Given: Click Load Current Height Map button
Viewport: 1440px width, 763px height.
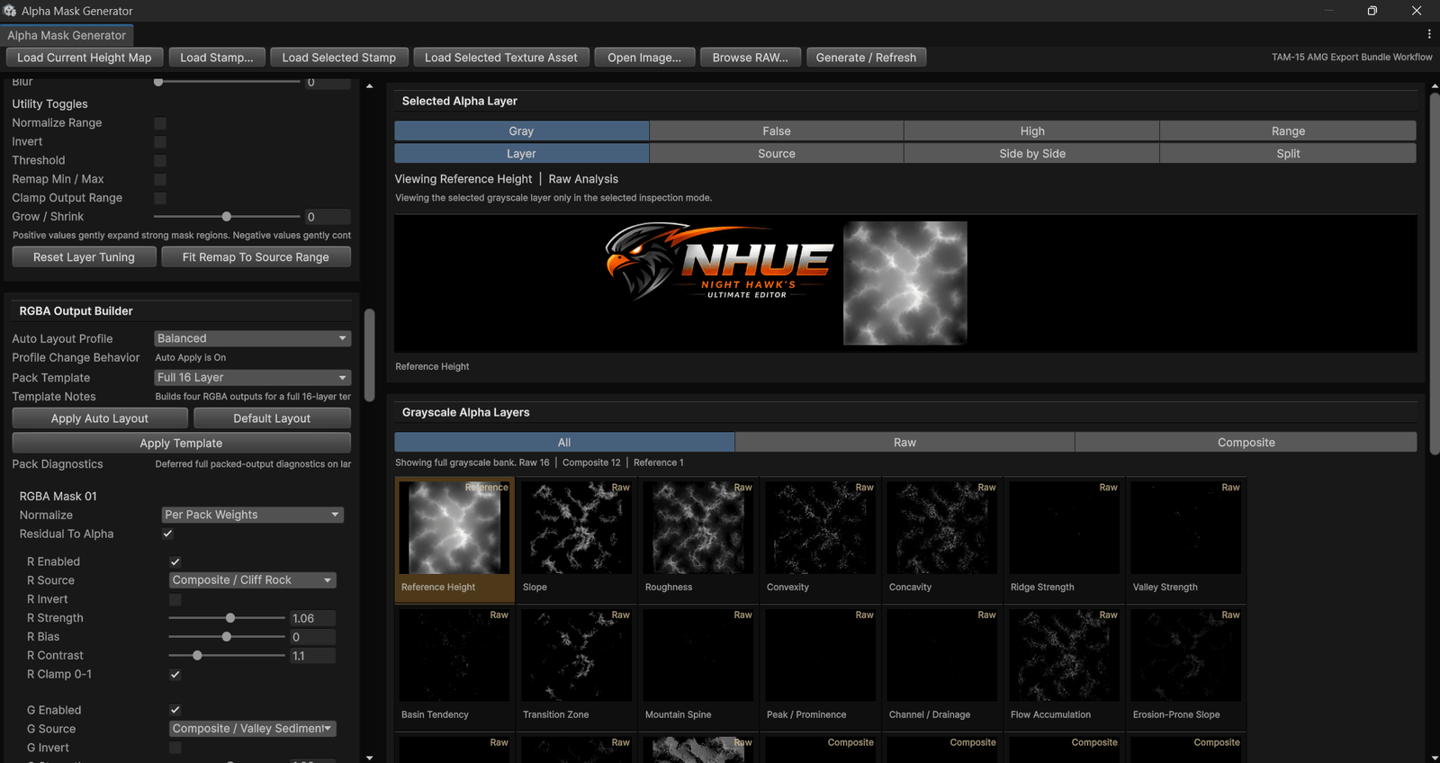Looking at the screenshot, I should 85,58.
